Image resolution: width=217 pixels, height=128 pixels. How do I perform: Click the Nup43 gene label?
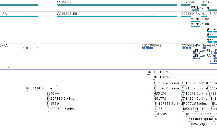(x=206, y=2)
